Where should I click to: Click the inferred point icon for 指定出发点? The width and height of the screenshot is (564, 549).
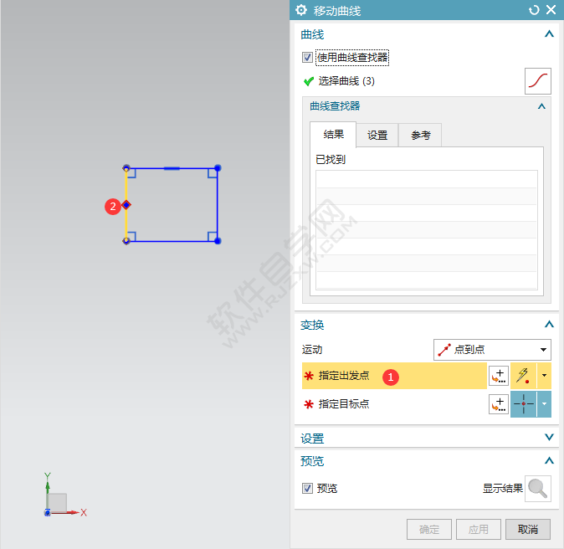click(523, 376)
